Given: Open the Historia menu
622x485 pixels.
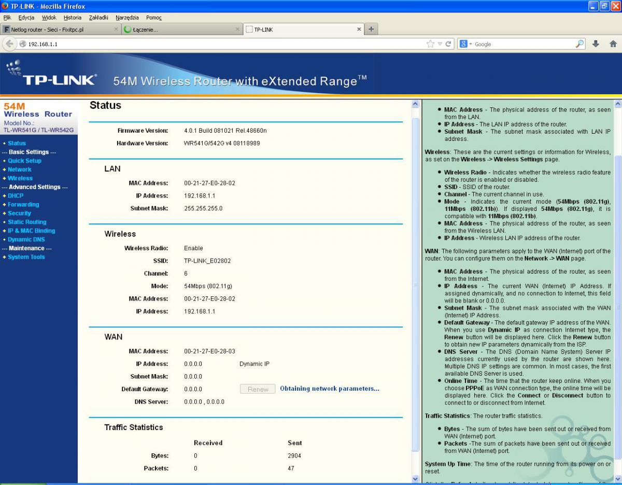Looking at the screenshot, I should [x=73, y=18].
